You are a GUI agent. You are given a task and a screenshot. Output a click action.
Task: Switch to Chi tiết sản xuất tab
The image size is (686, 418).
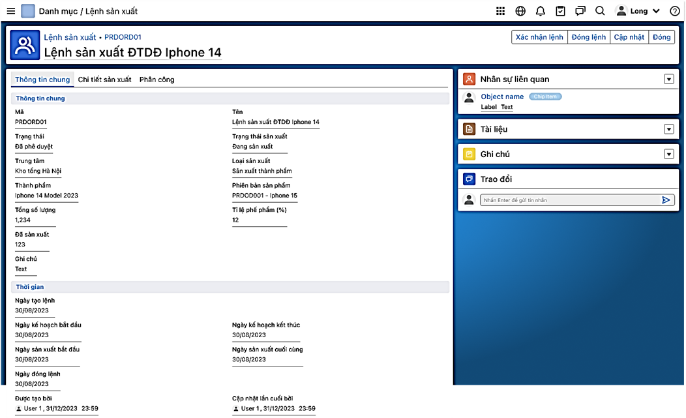[x=104, y=80]
